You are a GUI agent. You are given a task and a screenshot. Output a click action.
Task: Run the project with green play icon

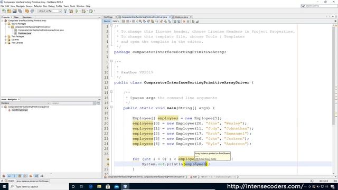(x=77, y=11)
